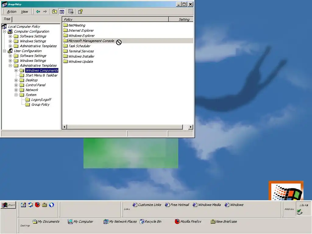This screenshot has width=312, height=234.
Task: Select Group Policy item under System
Action: [41, 105]
